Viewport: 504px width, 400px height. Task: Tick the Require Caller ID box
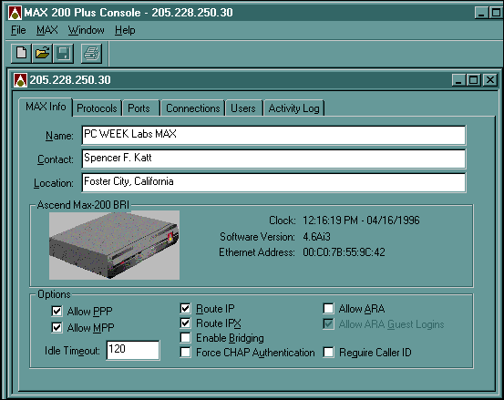point(328,352)
